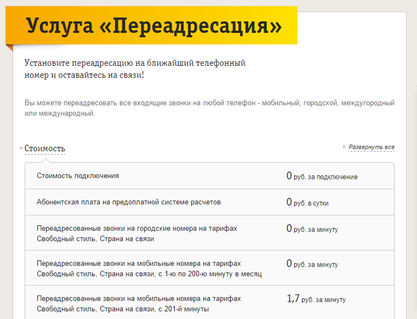Select the Стоимость подключения row

[78, 176]
